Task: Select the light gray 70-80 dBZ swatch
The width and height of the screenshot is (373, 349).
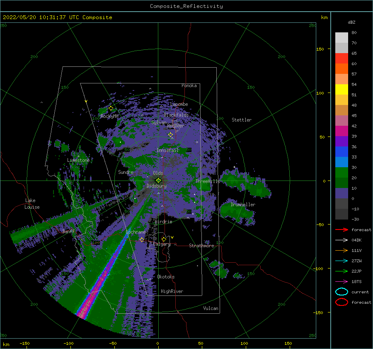Action: [x=342, y=37]
